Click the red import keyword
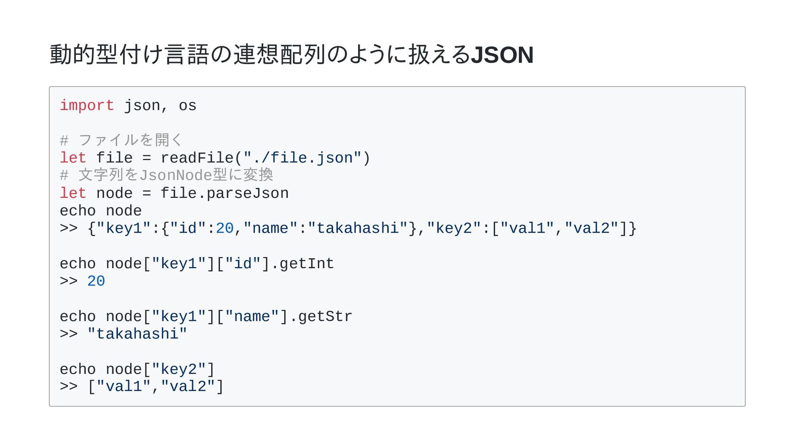The image size is (794, 447). pos(87,106)
